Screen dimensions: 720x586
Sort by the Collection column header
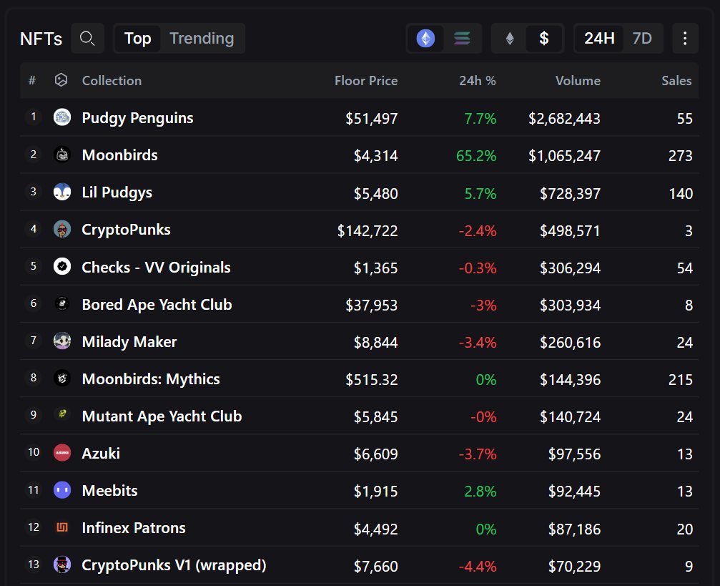pyautogui.click(x=112, y=80)
